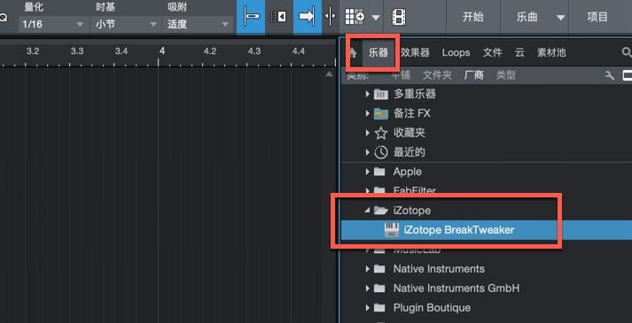632x323 pixels.
Task: Open the wrench browser options icon
Action: pos(610,75)
